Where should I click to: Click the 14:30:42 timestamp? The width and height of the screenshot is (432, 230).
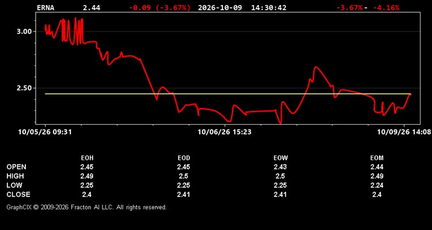tap(268, 7)
